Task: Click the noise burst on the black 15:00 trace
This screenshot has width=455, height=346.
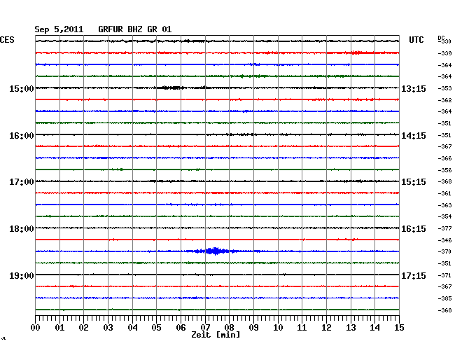Action: click(171, 88)
